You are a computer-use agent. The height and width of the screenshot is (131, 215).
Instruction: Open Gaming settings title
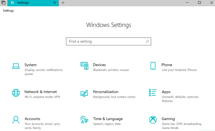(x=168, y=119)
